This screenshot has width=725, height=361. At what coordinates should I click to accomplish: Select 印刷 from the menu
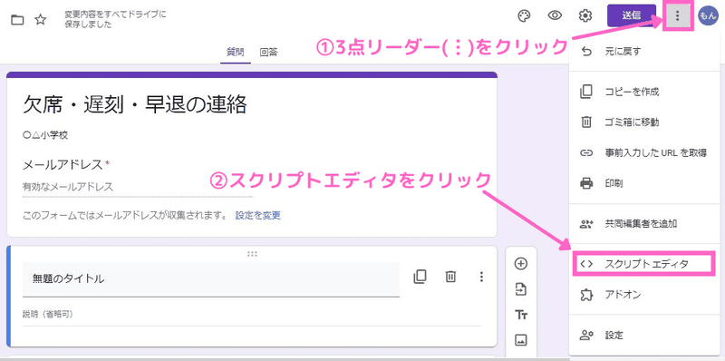tap(644, 183)
